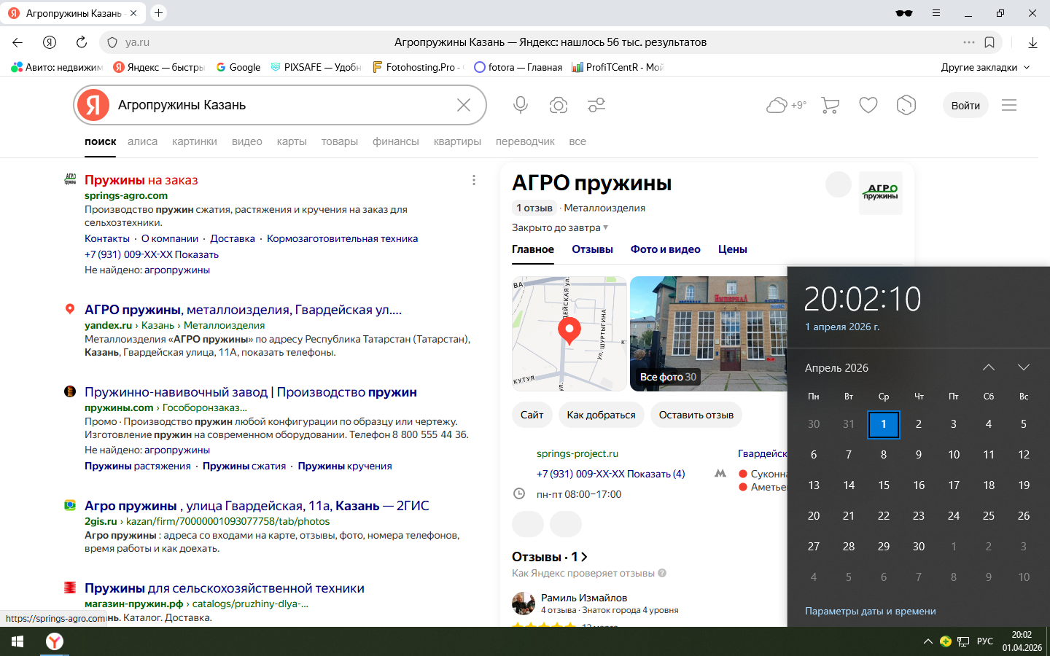
Task: Go to next month in calendar
Action: (1023, 367)
